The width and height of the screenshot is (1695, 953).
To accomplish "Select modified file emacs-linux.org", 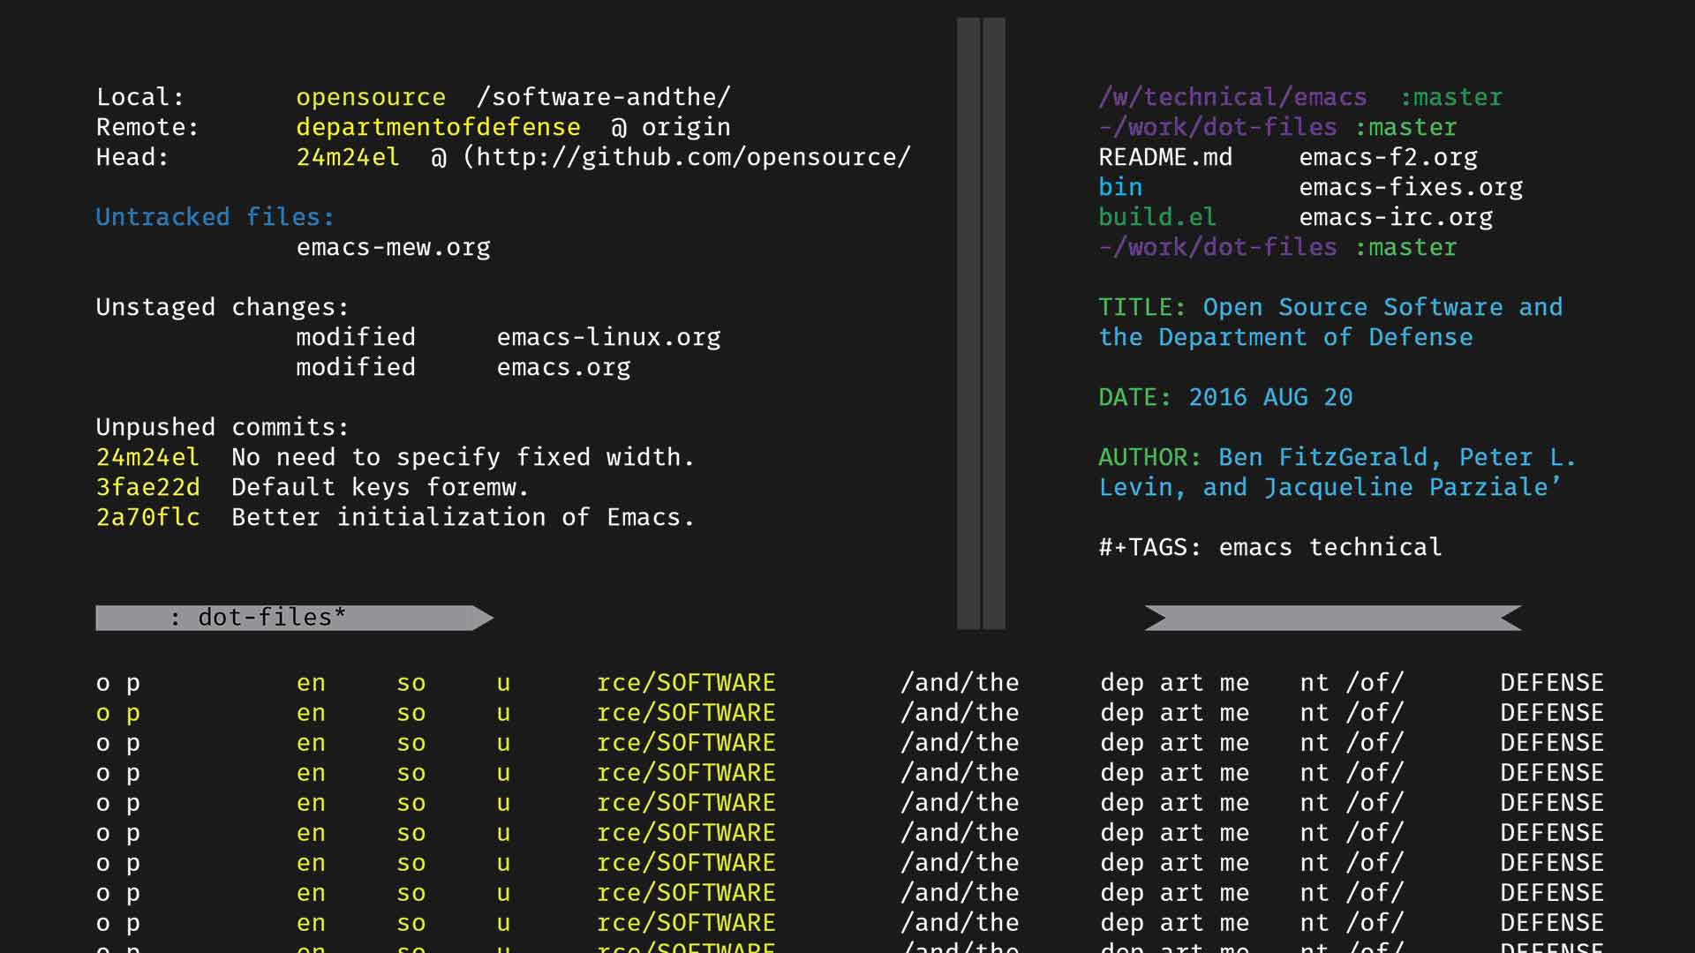I will [608, 337].
